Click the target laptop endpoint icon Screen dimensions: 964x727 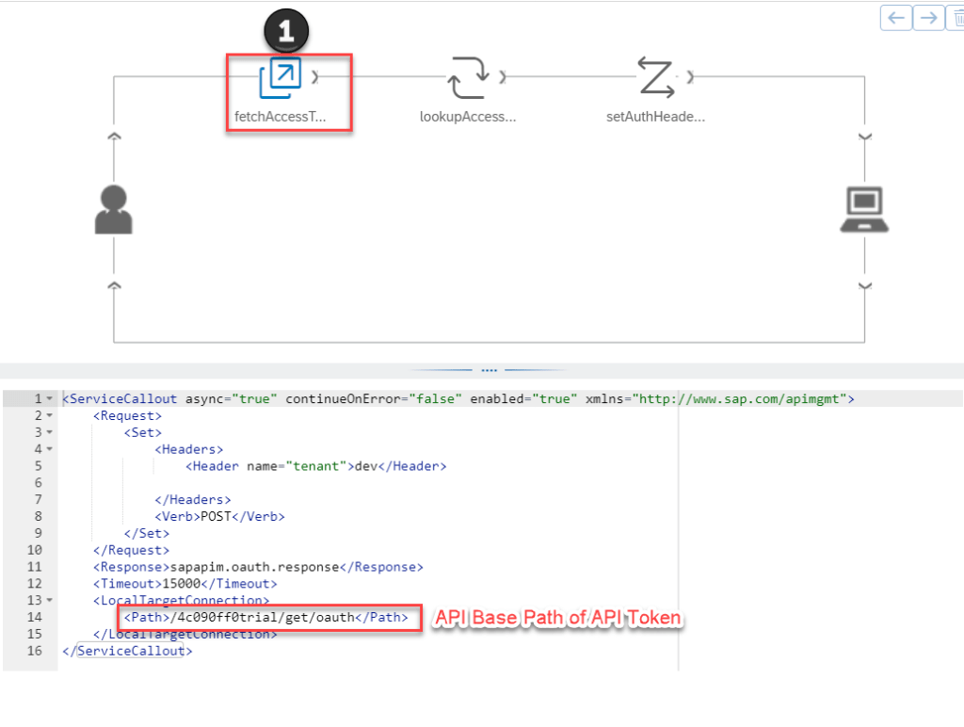coord(864,209)
